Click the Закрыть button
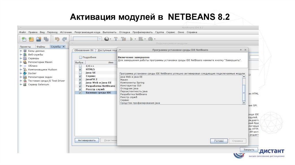The width and height of the screenshot is (295, 165). pyautogui.click(x=249, y=150)
